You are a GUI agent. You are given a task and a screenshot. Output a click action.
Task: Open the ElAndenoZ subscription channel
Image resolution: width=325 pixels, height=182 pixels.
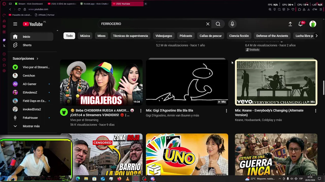(32, 92)
